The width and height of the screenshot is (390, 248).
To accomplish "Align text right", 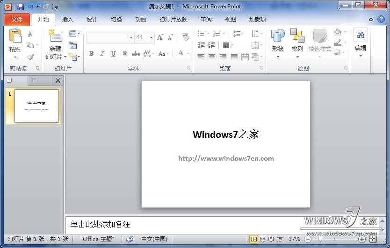I will click(x=223, y=57).
